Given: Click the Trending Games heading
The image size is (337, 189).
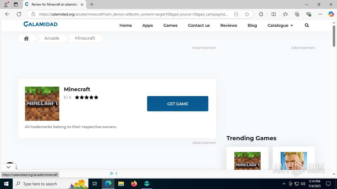Looking at the screenshot, I should (251, 138).
